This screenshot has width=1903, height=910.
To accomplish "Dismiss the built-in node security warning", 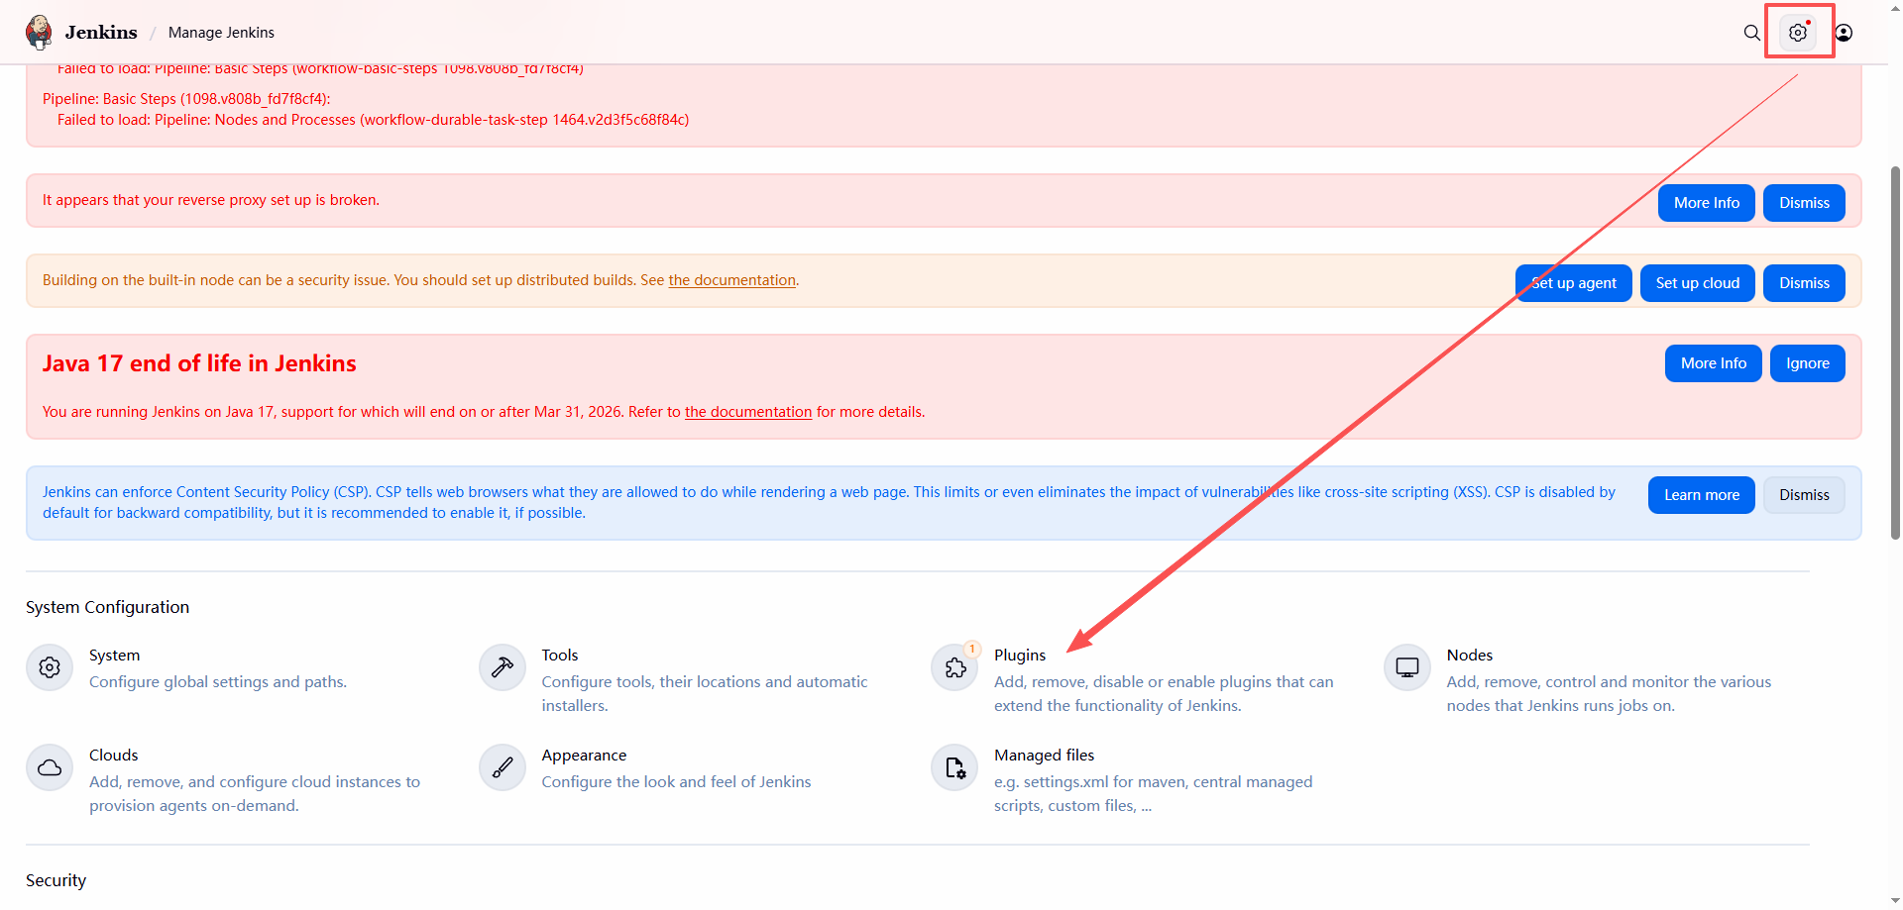I will [x=1804, y=283].
